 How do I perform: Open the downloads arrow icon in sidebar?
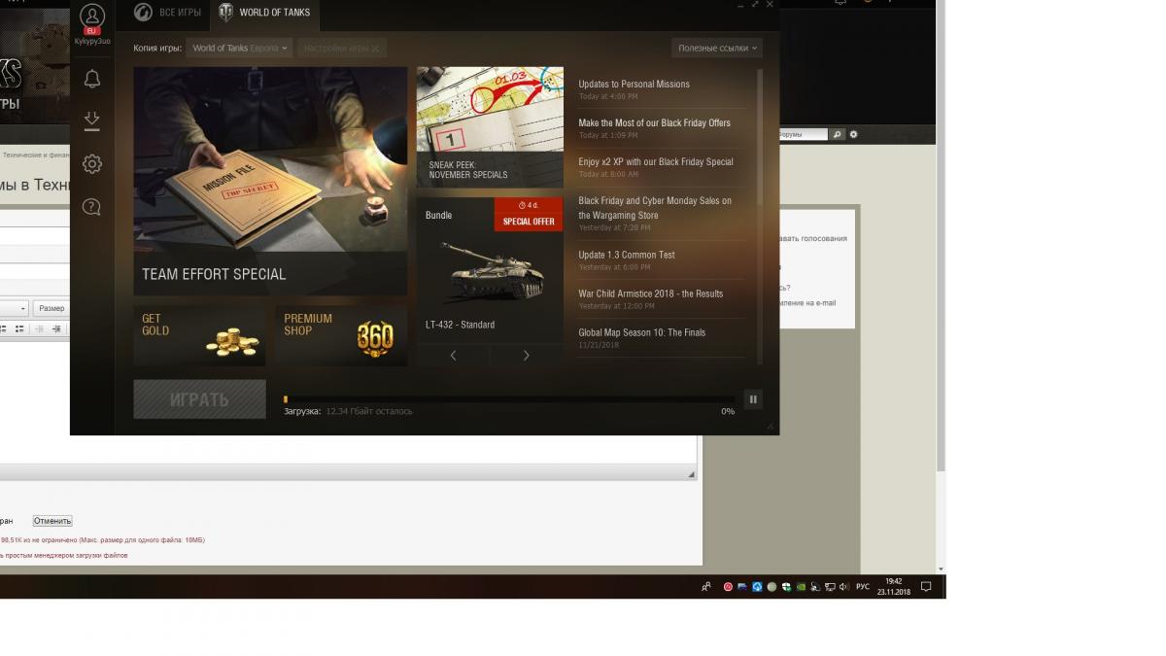(92, 121)
